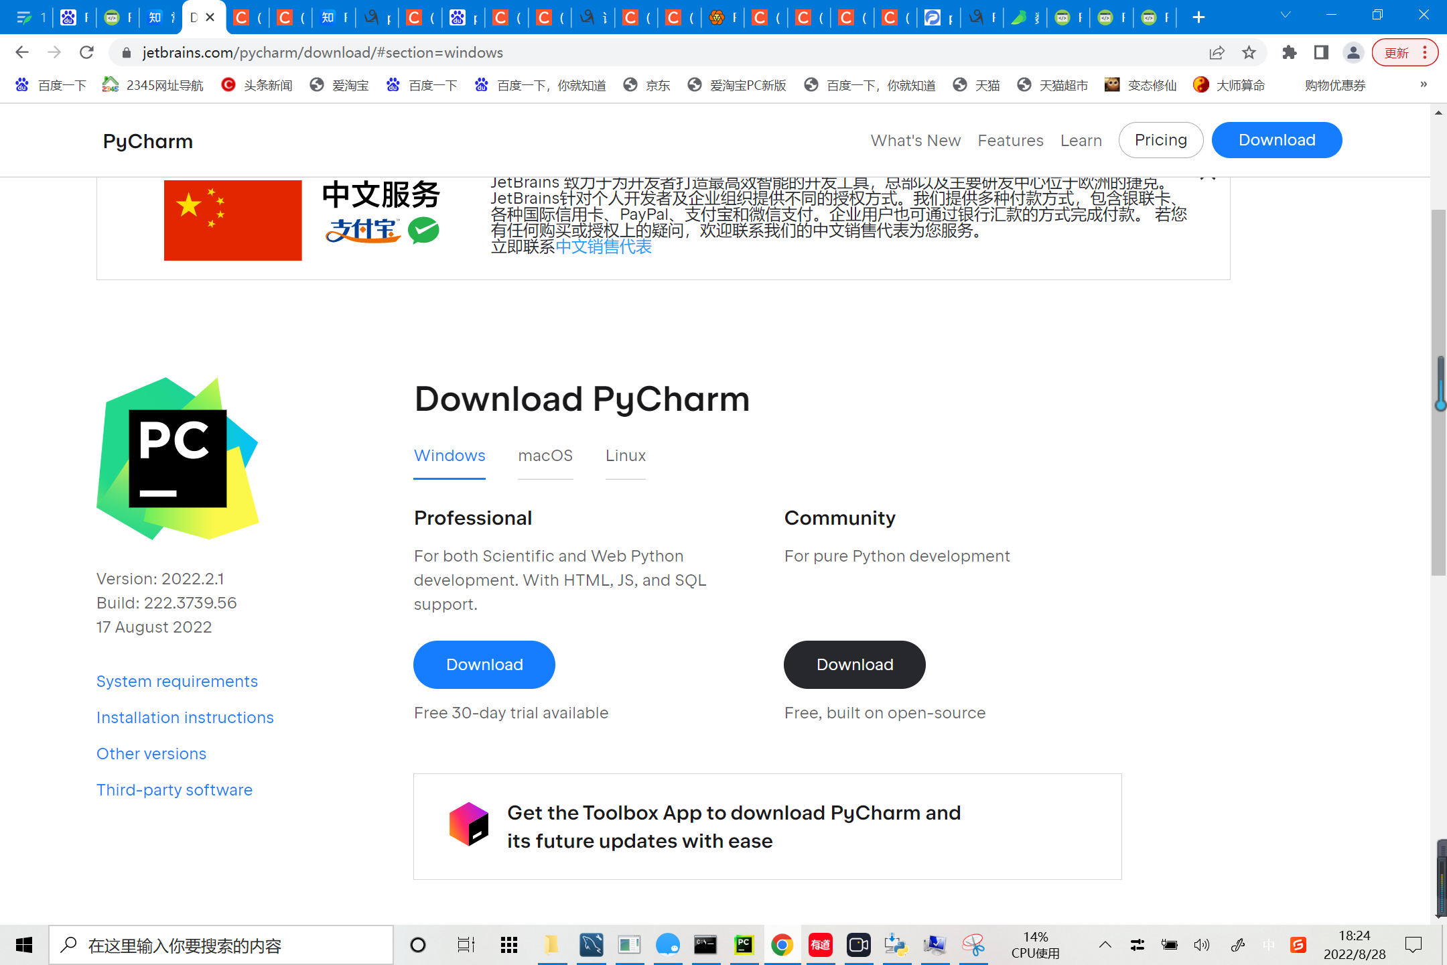Screen dimensions: 1447x965
Task: Open Chrome extensions puzzle icon
Action: tap(1289, 52)
